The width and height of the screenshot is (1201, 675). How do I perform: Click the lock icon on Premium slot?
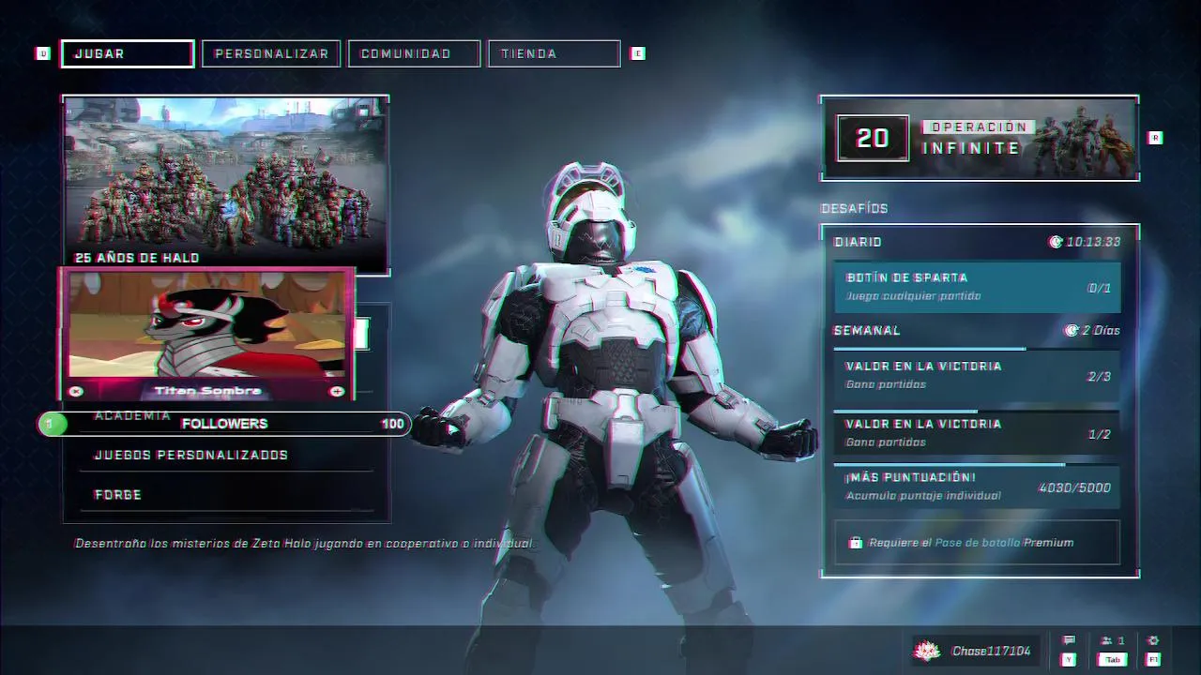[855, 543]
